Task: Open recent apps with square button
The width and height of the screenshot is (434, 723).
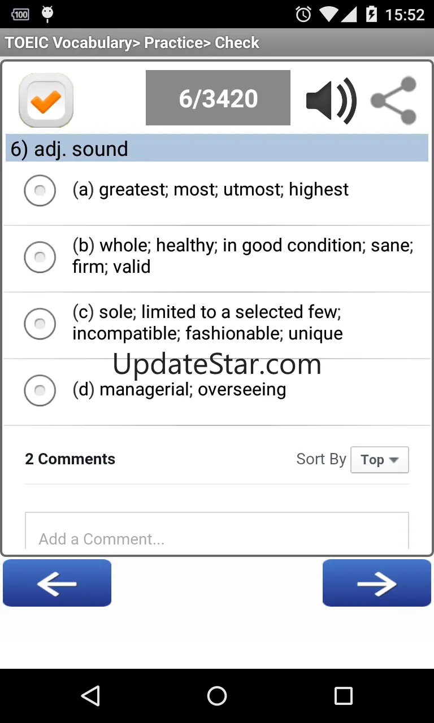Action: (343, 696)
